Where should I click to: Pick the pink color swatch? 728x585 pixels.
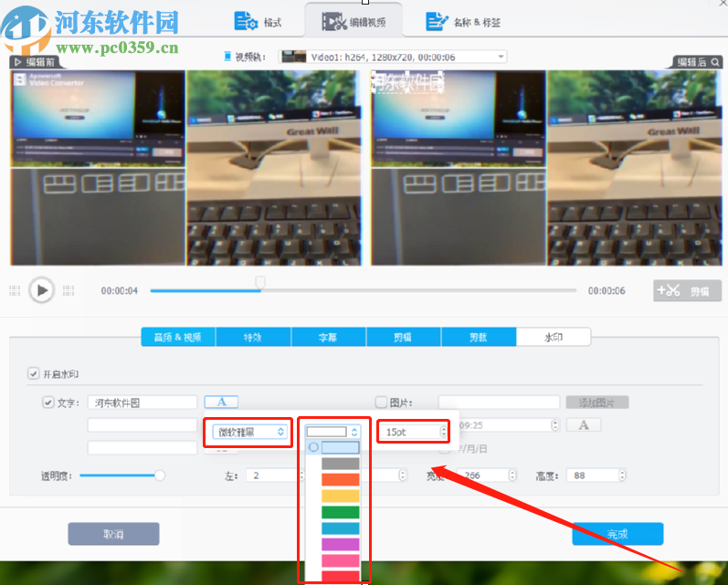tap(341, 561)
